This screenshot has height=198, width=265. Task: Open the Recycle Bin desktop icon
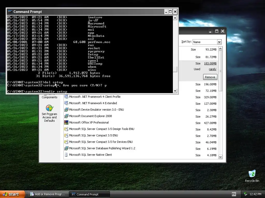[x=252, y=174]
